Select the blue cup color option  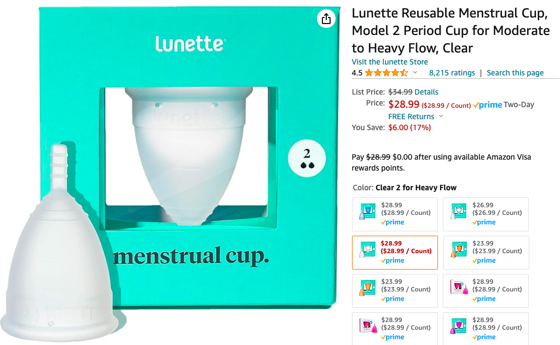click(395, 214)
